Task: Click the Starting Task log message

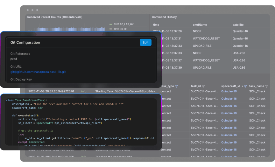Action: (126, 91)
